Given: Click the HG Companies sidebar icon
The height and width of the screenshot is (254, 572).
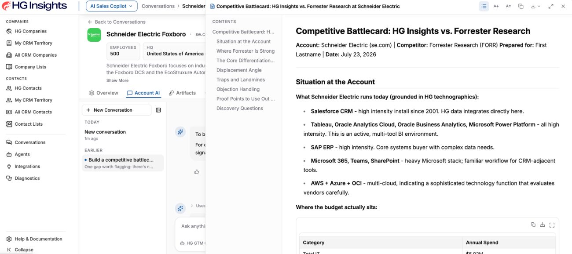Looking at the screenshot, I should tap(9, 31).
